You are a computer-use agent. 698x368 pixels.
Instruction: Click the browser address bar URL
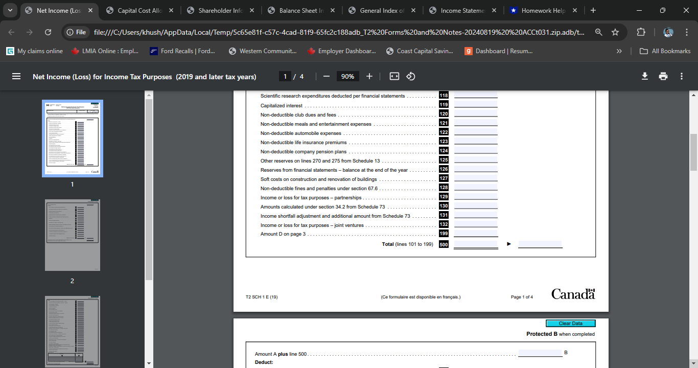(x=339, y=32)
